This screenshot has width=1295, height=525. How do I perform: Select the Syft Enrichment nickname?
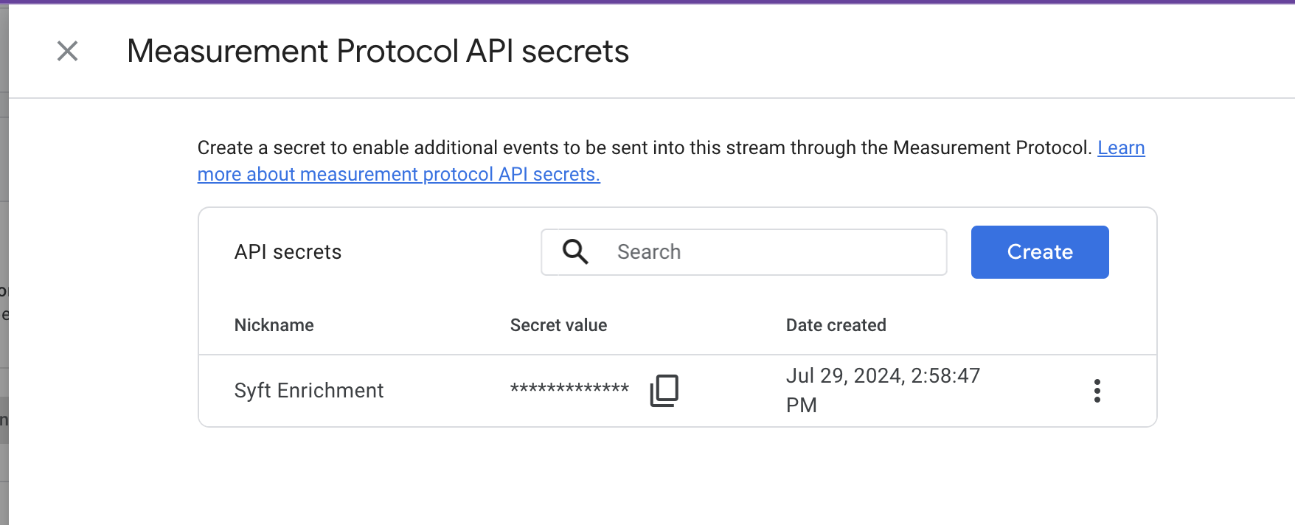click(309, 390)
